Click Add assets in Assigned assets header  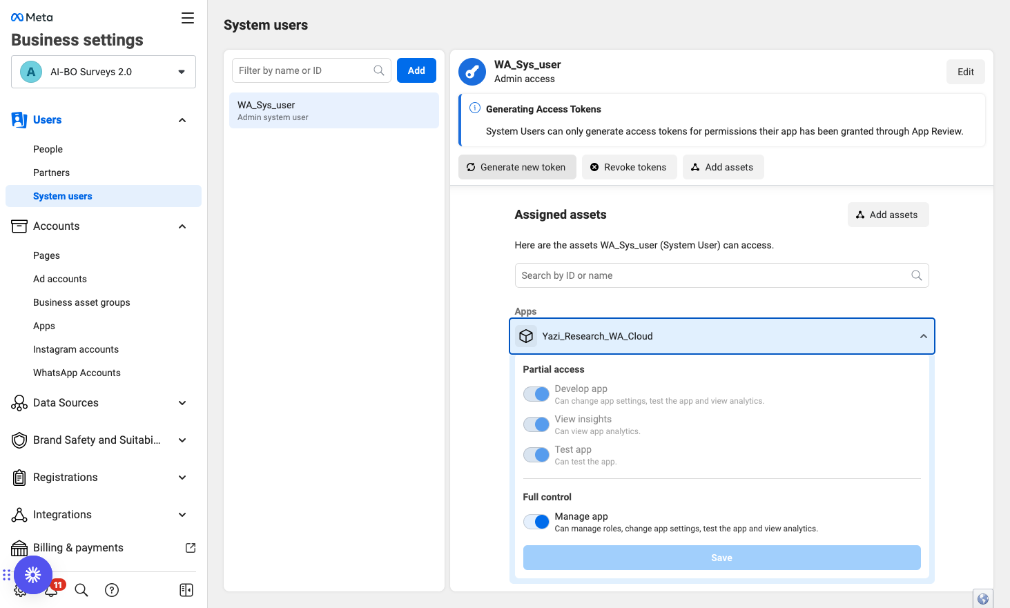[x=888, y=215]
